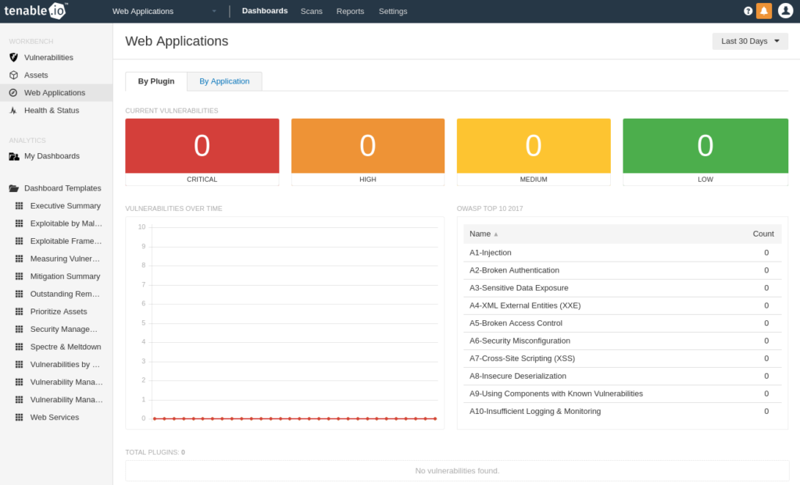This screenshot has height=485, width=800.
Task: Click the grid icon beside Executive Summary
Action: [x=20, y=205]
